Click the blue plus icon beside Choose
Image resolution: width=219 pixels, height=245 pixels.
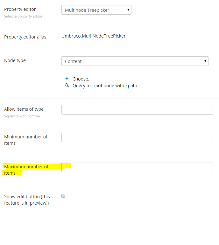click(x=67, y=79)
